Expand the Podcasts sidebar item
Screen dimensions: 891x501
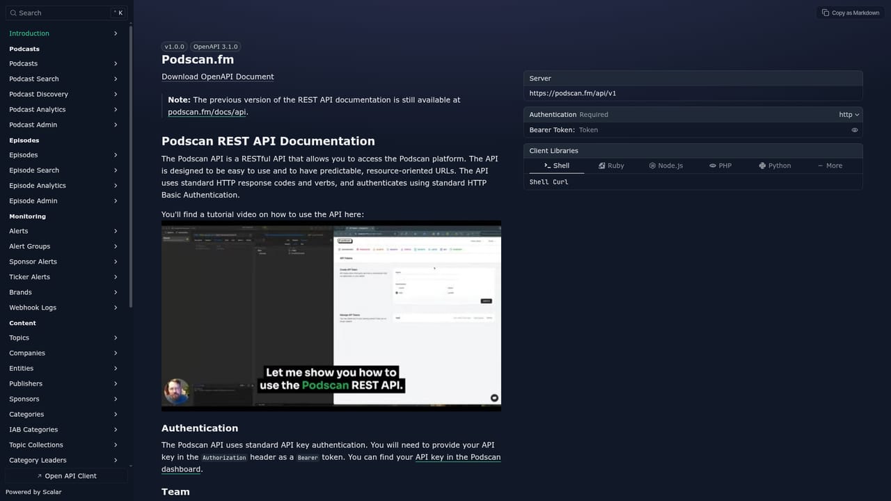click(x=116, y=64)
